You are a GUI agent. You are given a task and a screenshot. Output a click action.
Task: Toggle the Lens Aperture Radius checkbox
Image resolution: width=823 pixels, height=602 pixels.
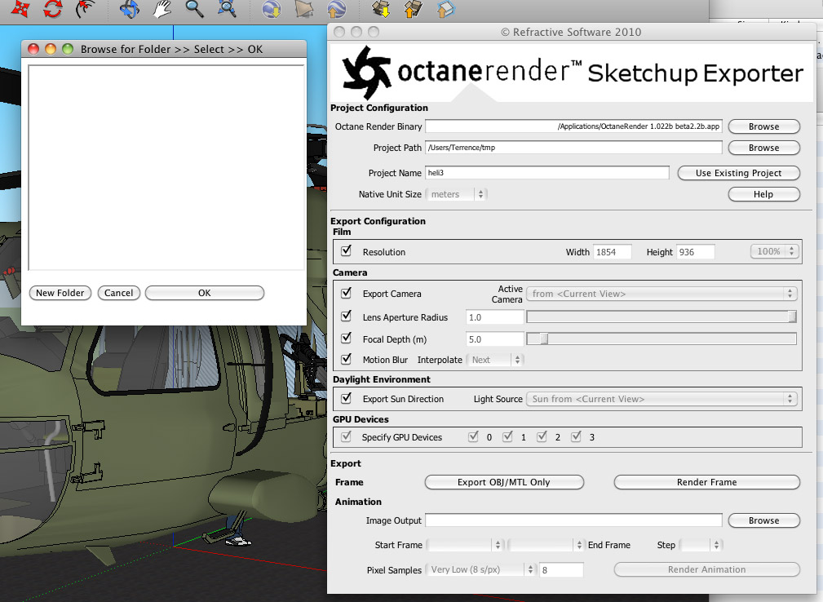click(x=346, y=316)
